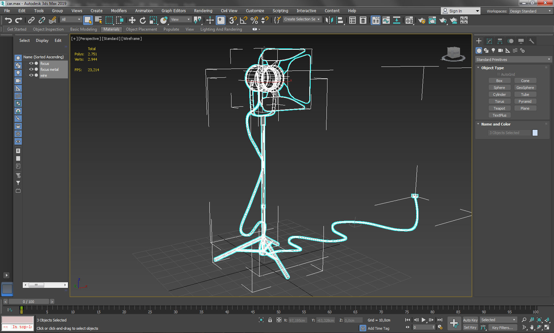Toggle Scene Explorer icon in toolbar

click(x=353, y=20)
